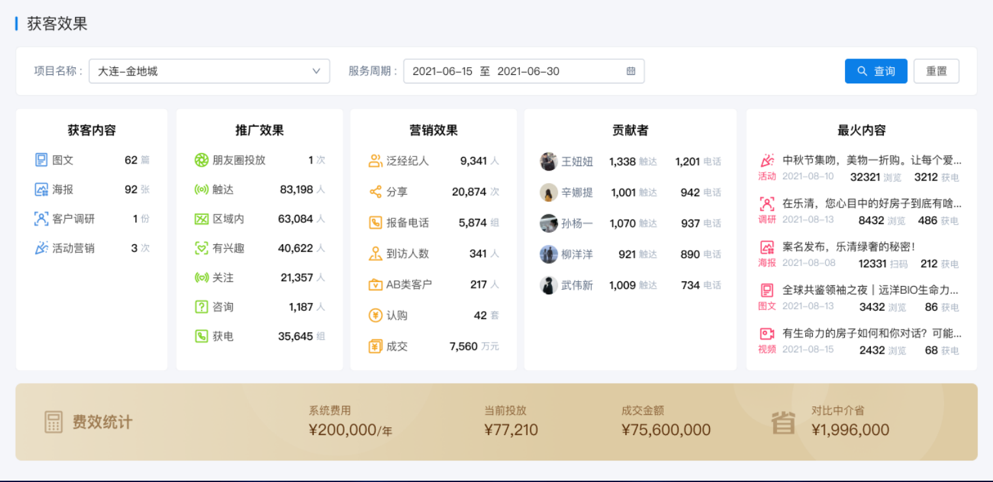Screen dimensions: 993x482
Task: Click the 活动 icon beside 中秋节集吻
Action: click(767, 160)
